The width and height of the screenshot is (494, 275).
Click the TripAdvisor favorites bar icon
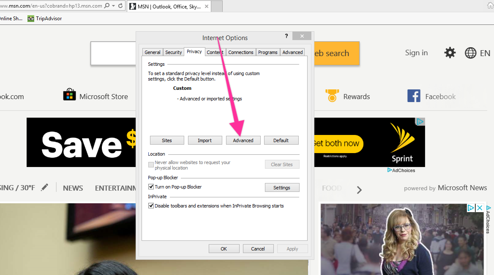coord(30,19)
